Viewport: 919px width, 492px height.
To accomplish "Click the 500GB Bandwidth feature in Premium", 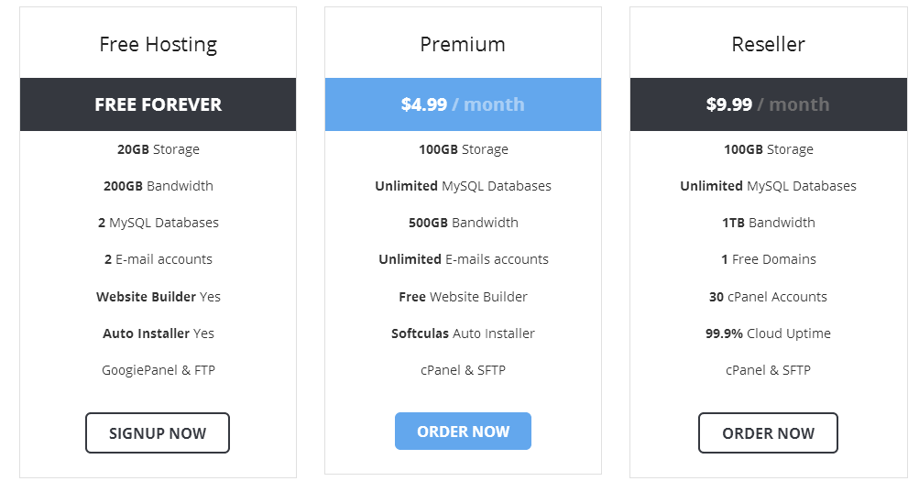I will tap(464, 223).
